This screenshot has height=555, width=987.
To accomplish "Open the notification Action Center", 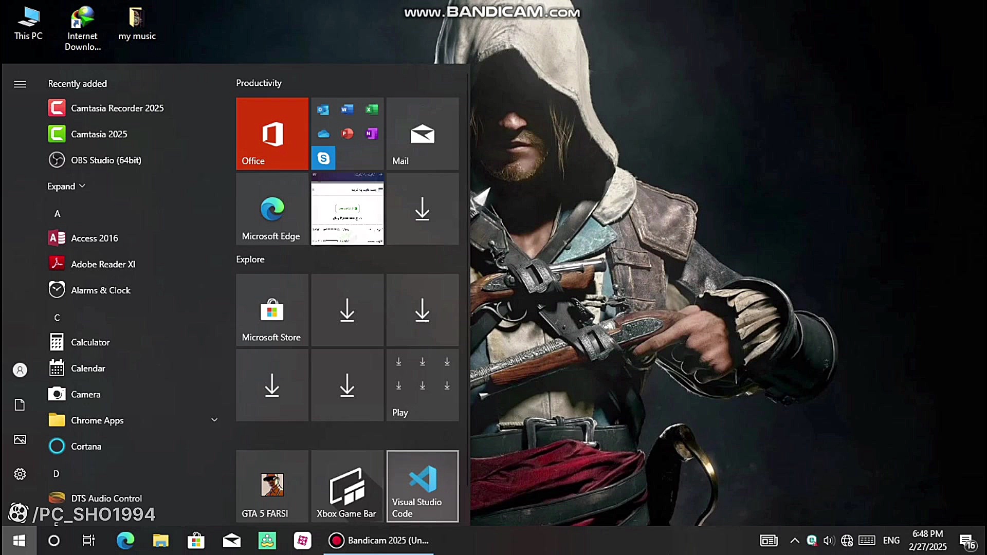I will [967, 541].
